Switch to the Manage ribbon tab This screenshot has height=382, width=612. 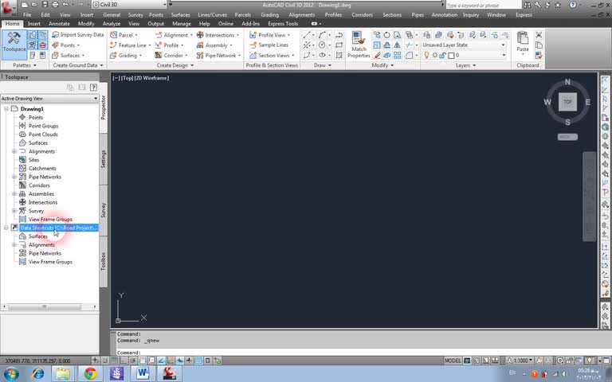point(182,24)
